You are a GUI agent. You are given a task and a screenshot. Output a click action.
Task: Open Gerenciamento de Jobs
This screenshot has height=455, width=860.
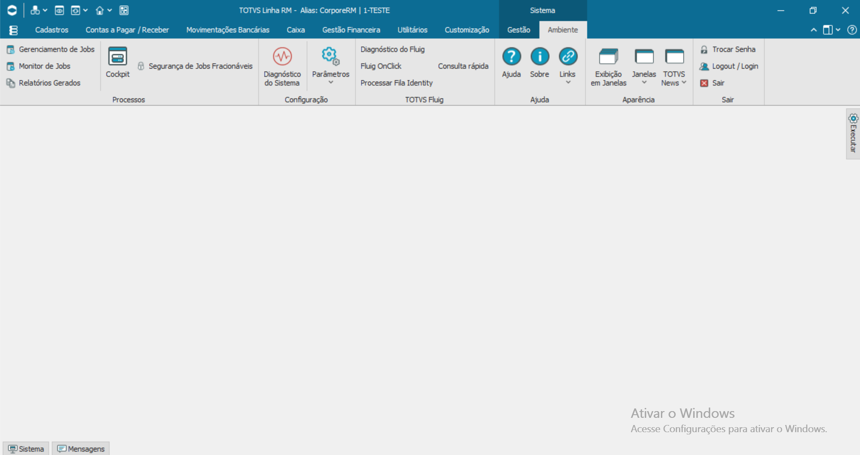click(x=51, y=49)
